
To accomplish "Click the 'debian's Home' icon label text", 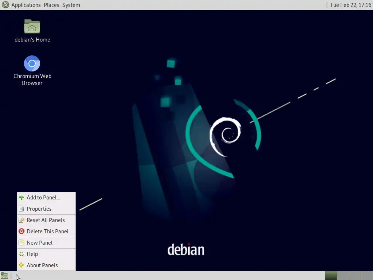I will click(x=32, y=40).
